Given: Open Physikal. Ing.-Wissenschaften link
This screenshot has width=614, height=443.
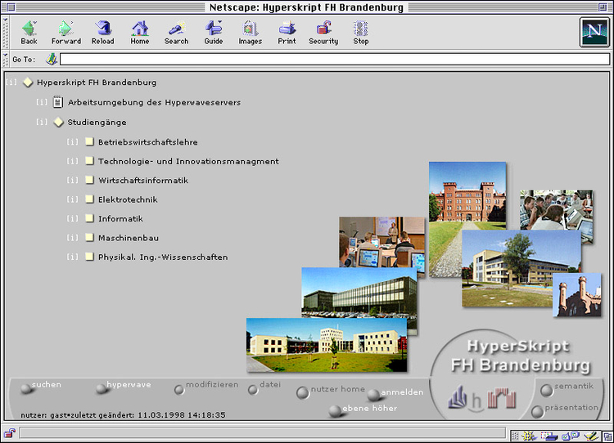Looking at the screenshot, I should (x=163, y=257).
